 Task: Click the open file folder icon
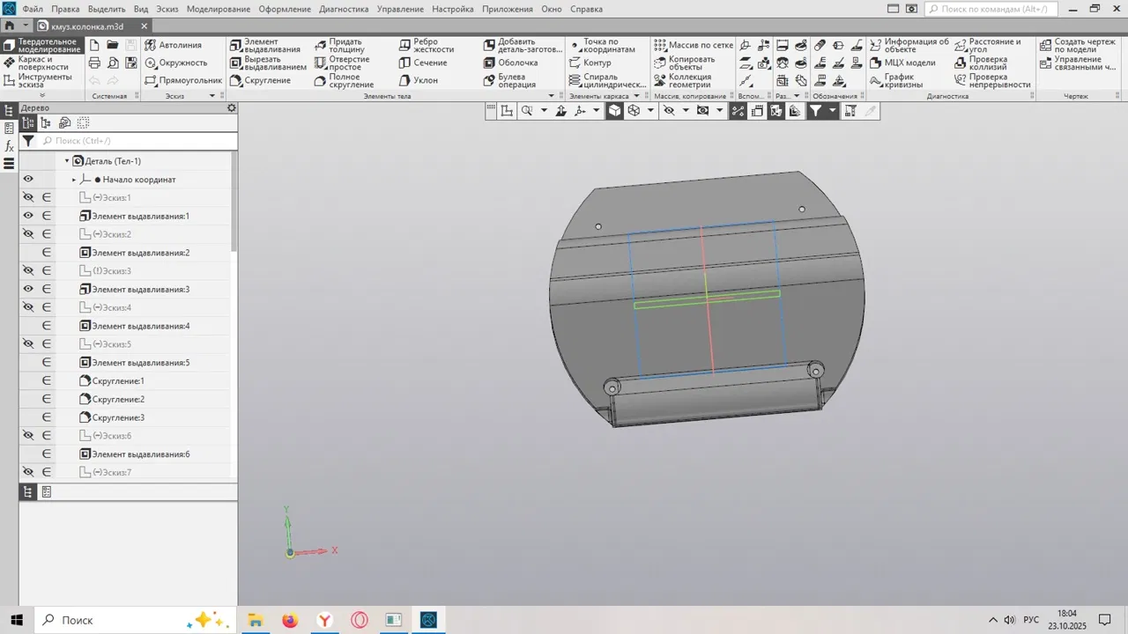coord(113,45)
